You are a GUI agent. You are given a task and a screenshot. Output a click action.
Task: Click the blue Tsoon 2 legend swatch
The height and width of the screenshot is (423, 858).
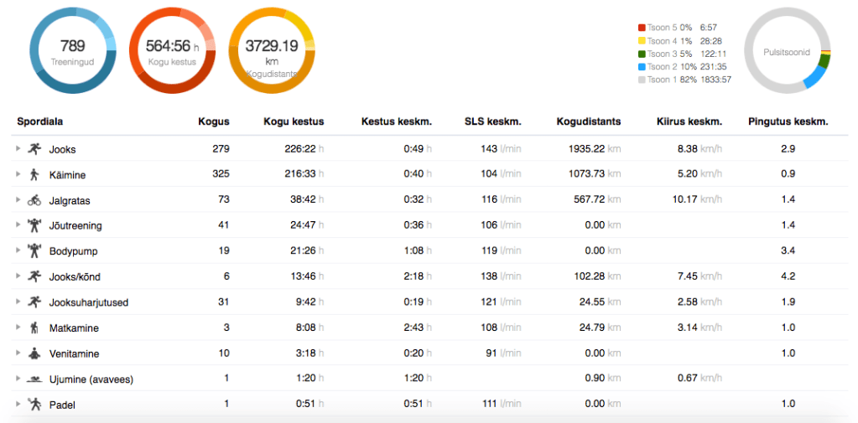click(x=642, y=67)
